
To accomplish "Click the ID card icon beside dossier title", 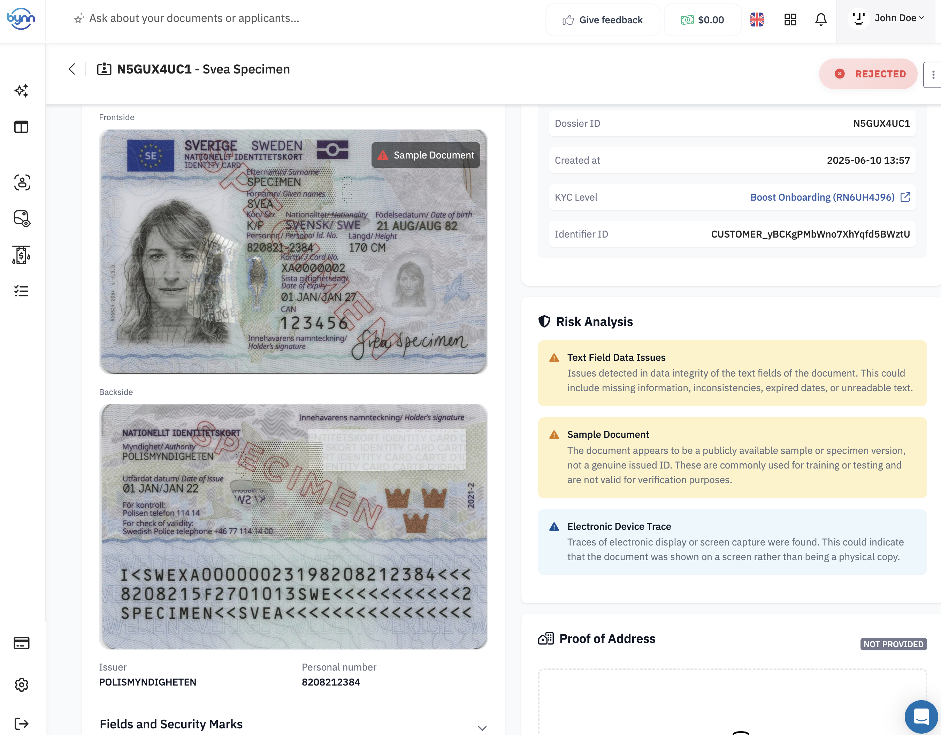I will point(104,69).
